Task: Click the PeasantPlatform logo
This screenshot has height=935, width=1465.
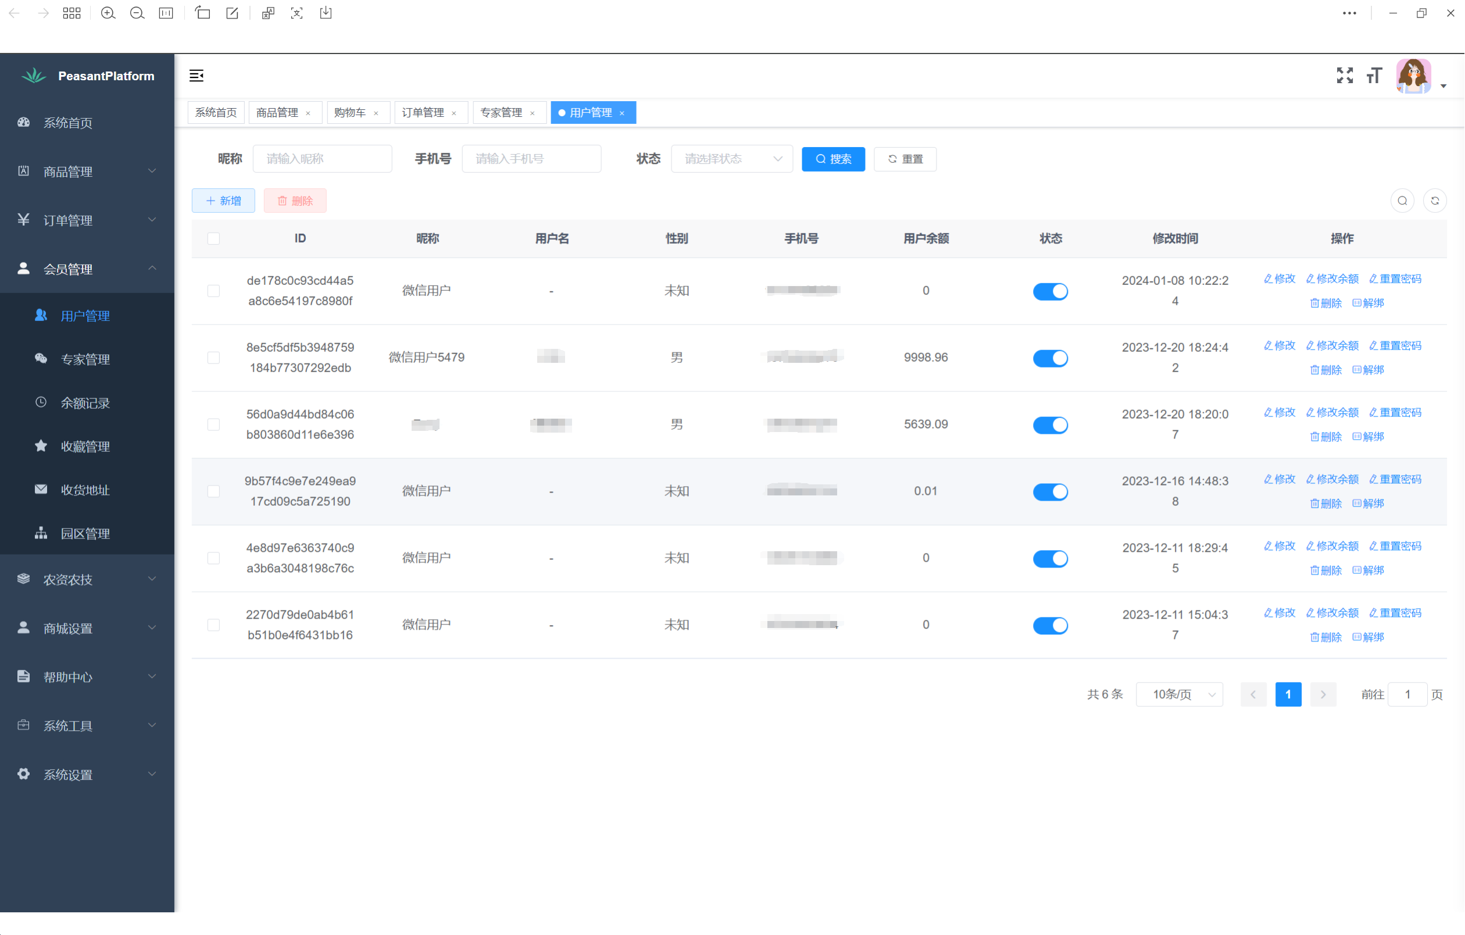Action: click(x=88, y=76)
